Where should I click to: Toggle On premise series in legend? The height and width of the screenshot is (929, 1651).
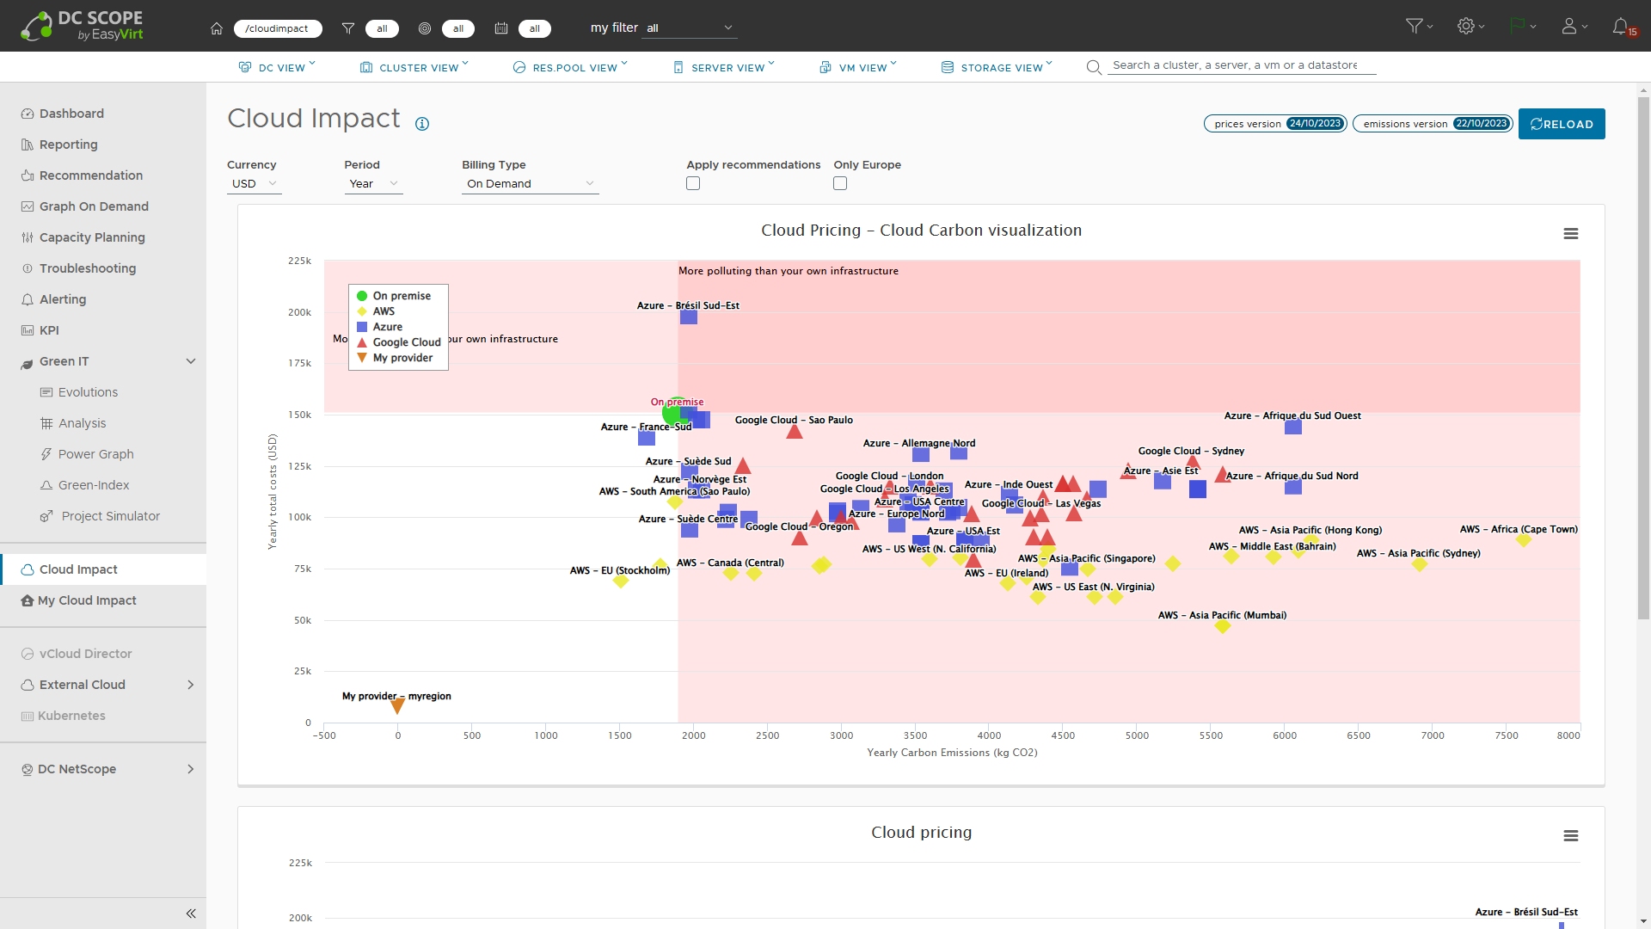[x=394, y=296]
